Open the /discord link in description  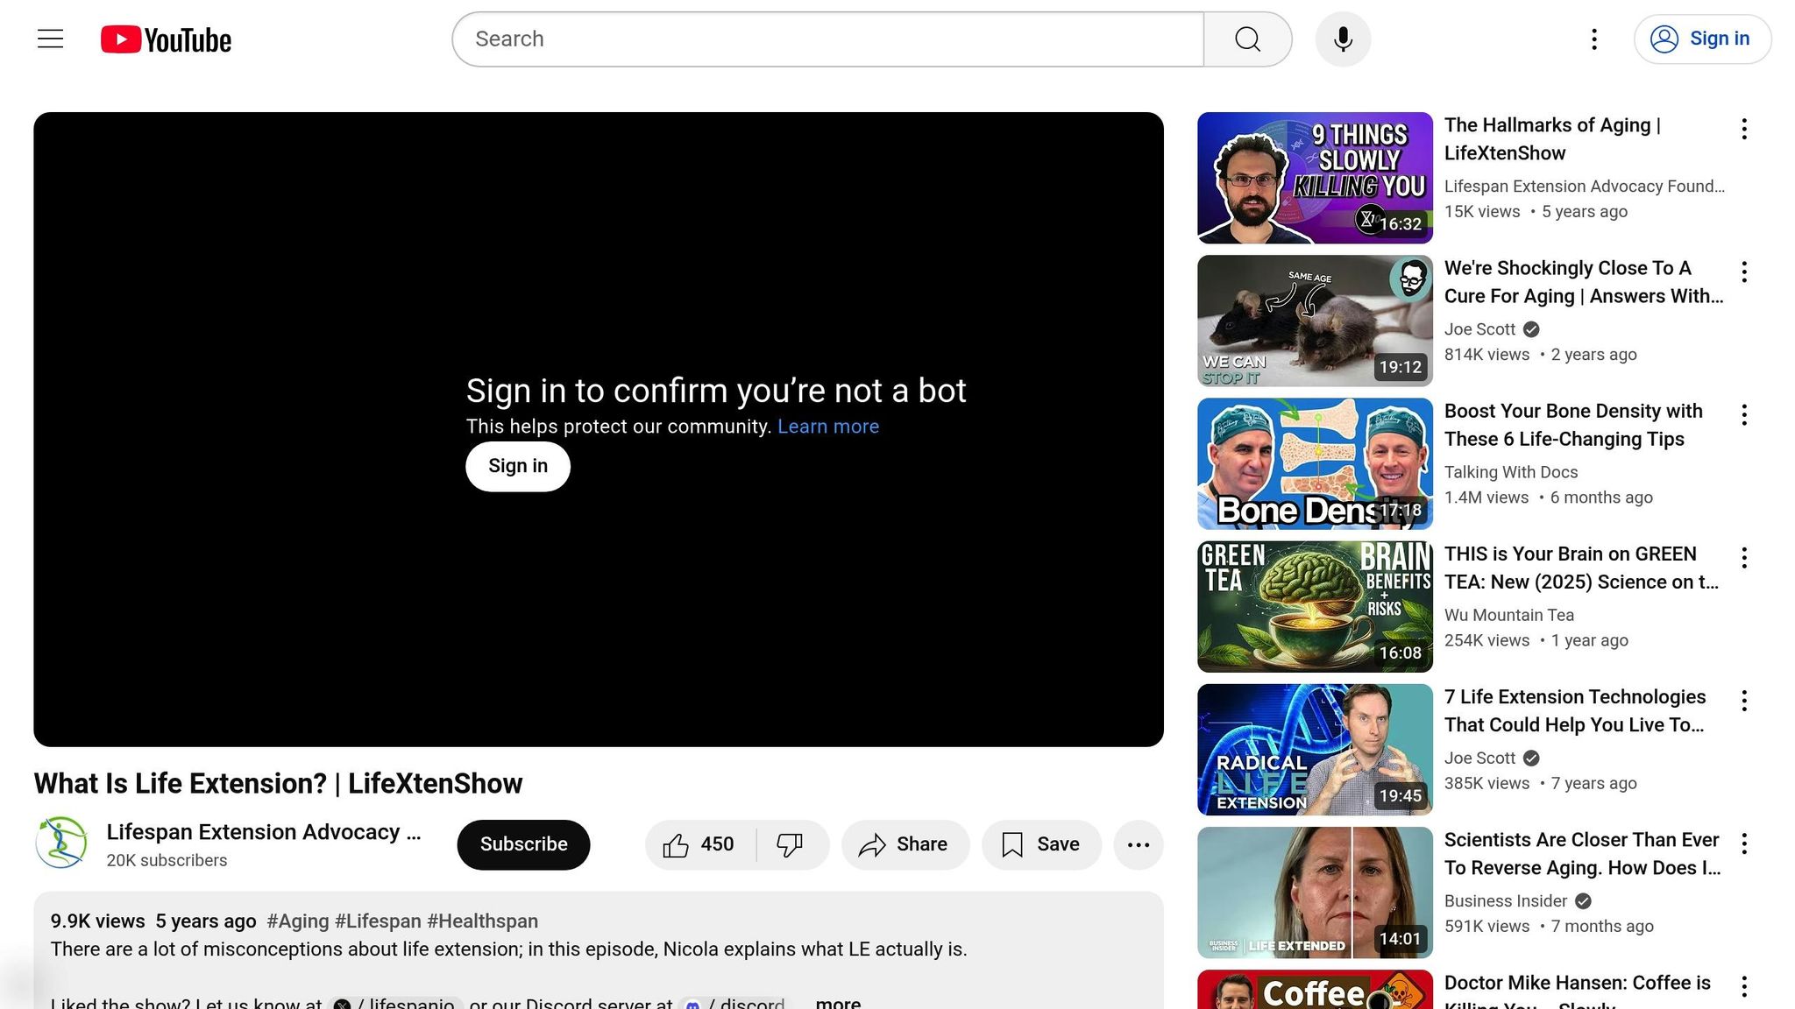[x=735, y=1003]
